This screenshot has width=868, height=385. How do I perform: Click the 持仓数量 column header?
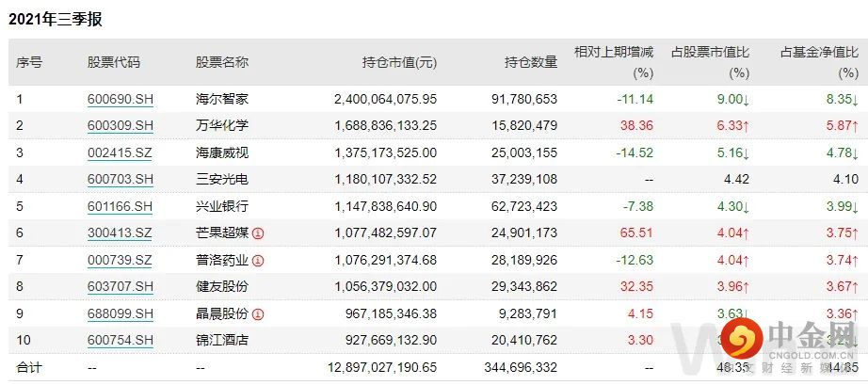[531, 63]
